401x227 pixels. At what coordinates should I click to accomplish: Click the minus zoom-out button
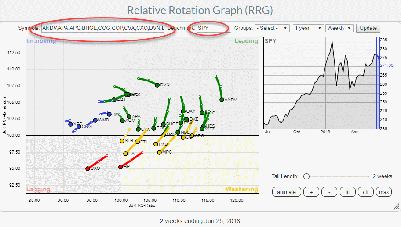[329, 192]
